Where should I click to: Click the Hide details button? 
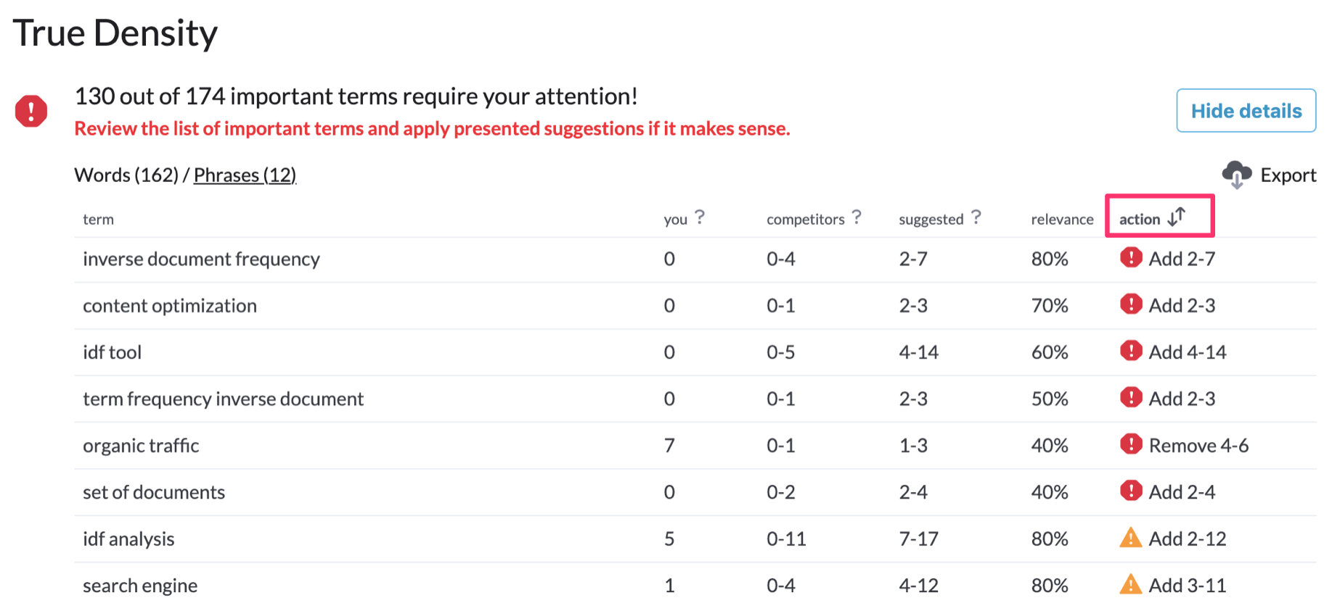(x=1246, y=110)
